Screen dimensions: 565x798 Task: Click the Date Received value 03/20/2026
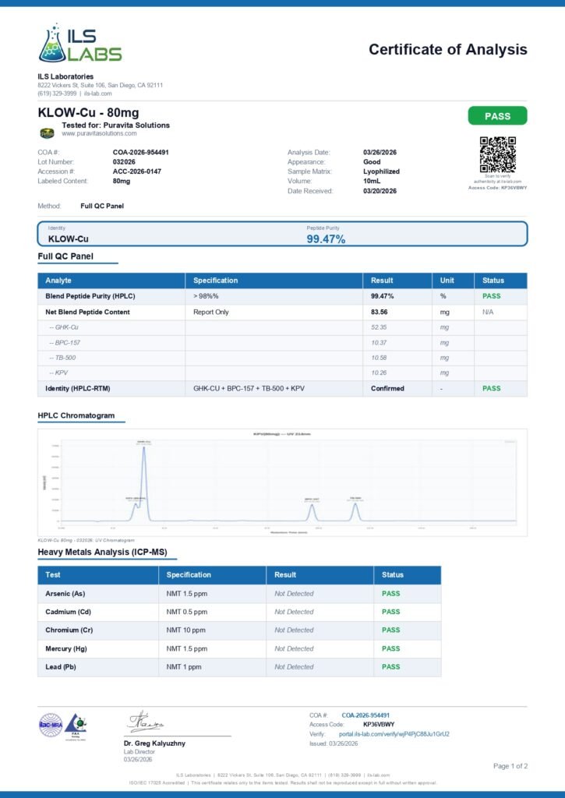[x=380, y=191]
